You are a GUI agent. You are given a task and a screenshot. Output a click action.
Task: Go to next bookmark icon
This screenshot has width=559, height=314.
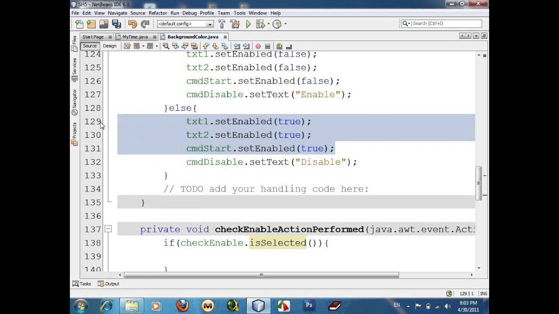click(215, 46)
